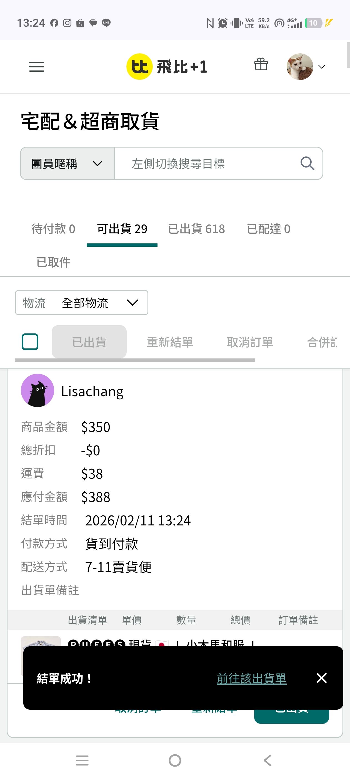350x778 pixels.
Task: Tap the cat profile avatar
Action: pos(299,67)
